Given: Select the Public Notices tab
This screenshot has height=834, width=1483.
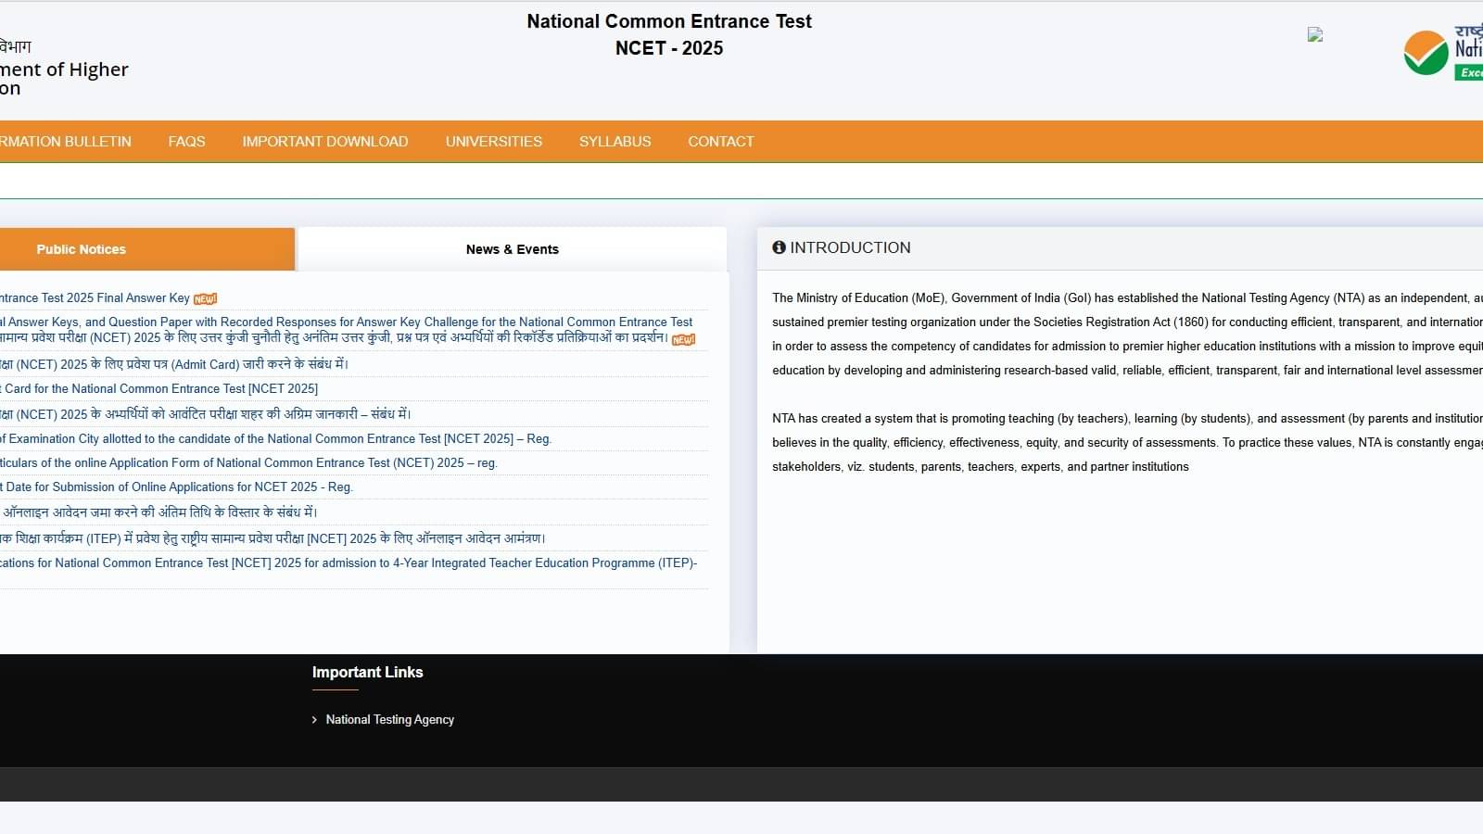Looking at the screenshot, I should (147, 249).
